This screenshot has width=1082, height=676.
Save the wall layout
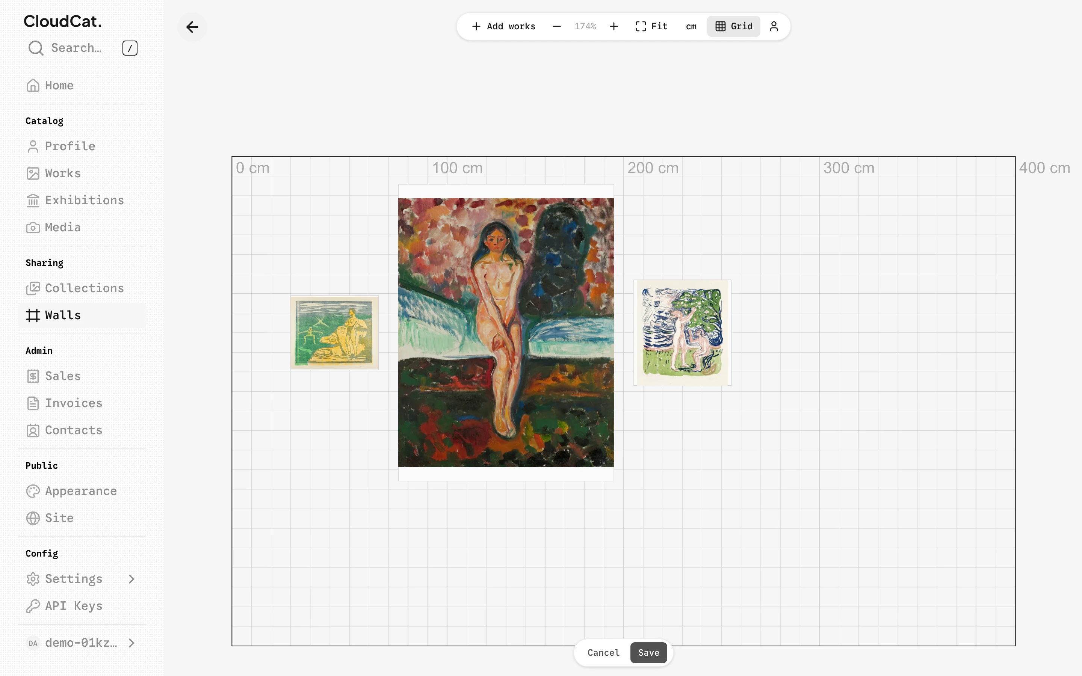(648, 653)
